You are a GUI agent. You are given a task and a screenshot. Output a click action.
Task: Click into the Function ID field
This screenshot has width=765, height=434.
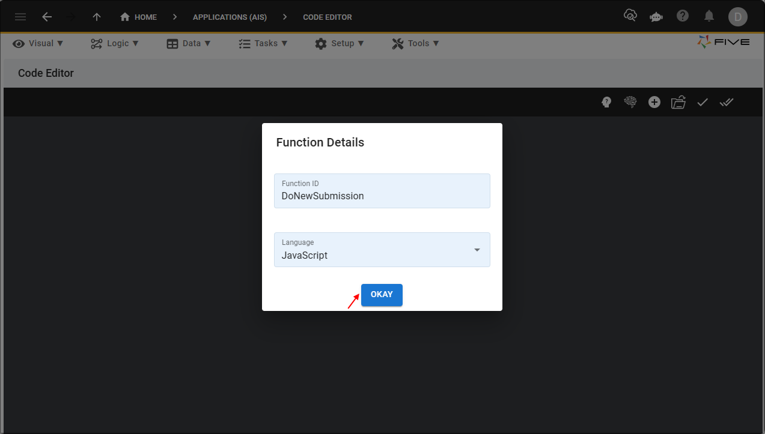pyautogui.click(x=382, y=196)
